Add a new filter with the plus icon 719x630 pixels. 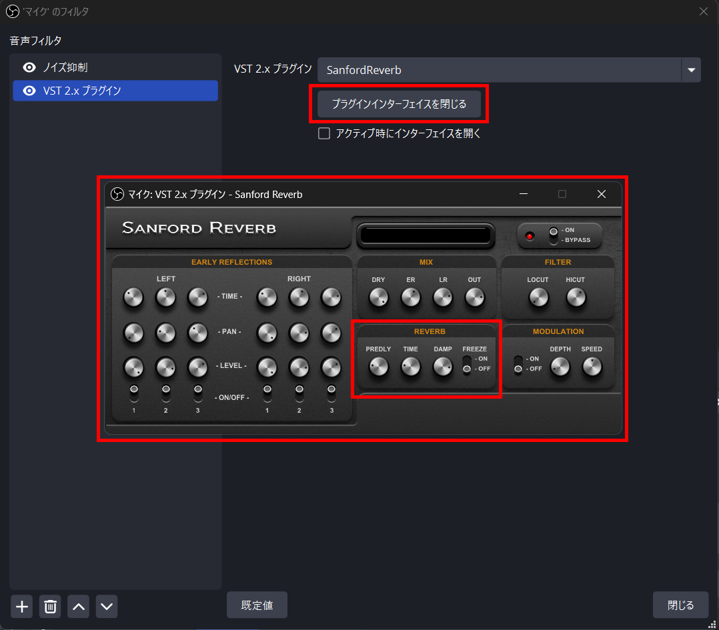pos(22,607)
